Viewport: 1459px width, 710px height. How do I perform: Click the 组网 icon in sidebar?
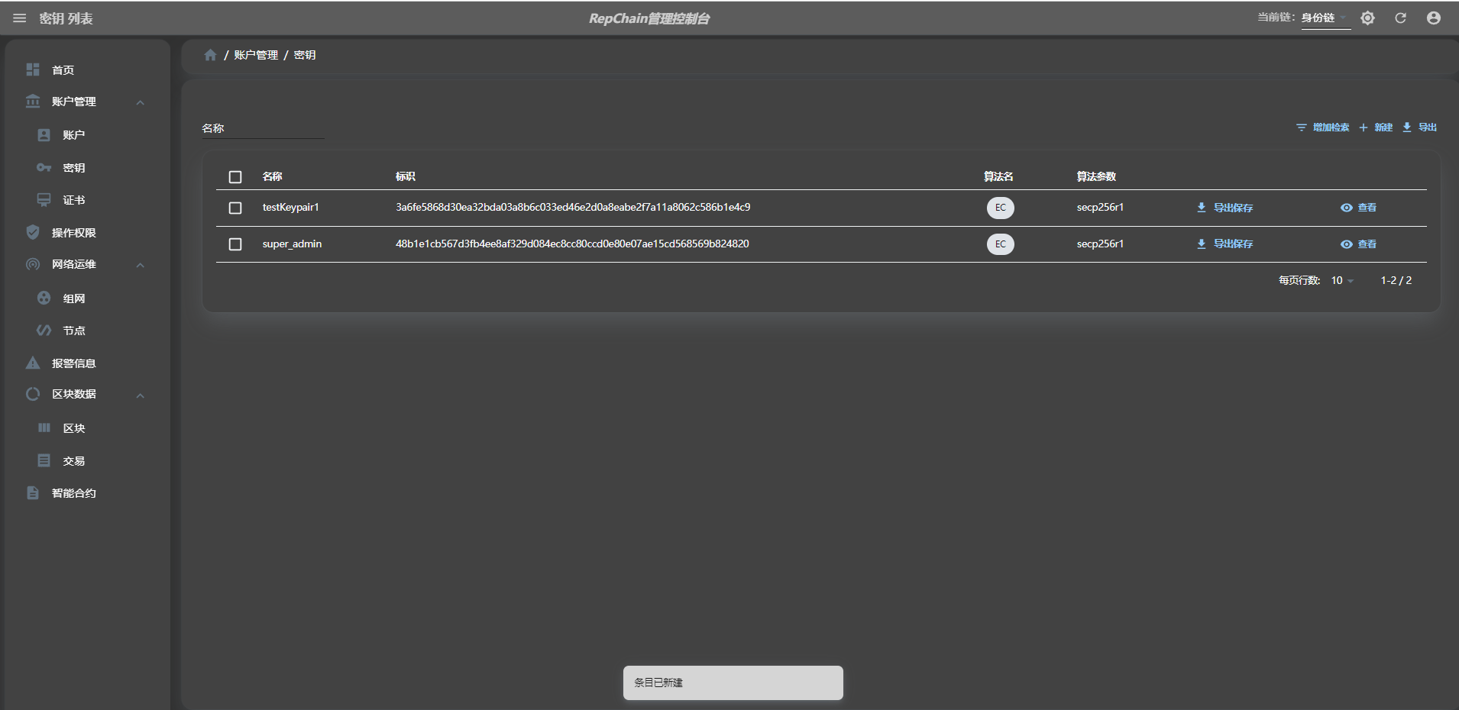coord(44,298)
